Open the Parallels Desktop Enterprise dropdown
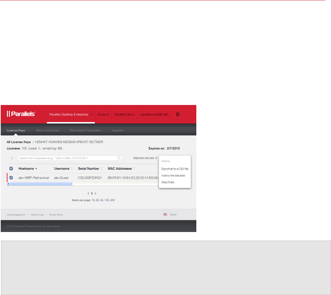The width and height of the screenshot is (331, 295). [71, 114]
